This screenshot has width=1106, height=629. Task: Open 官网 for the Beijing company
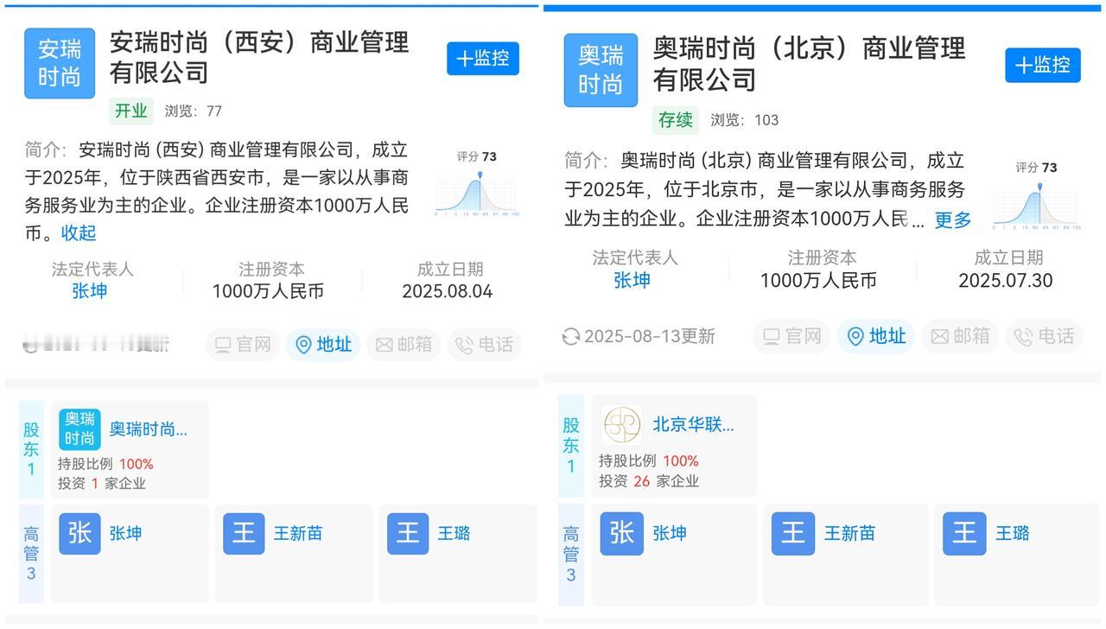pos(791,336)
